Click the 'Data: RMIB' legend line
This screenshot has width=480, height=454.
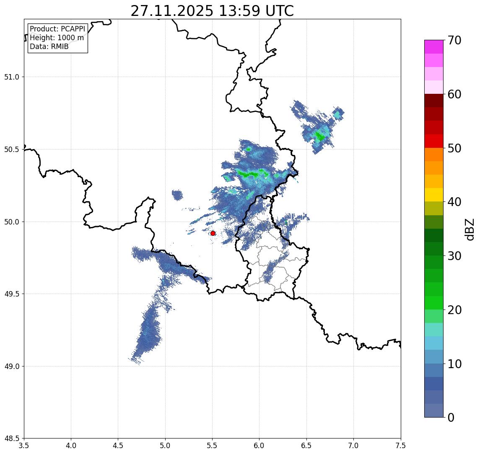[x=49, y=46]
